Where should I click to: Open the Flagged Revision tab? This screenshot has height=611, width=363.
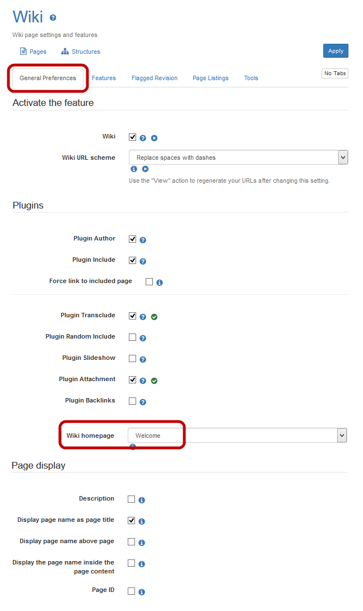[x=155, y=78]
